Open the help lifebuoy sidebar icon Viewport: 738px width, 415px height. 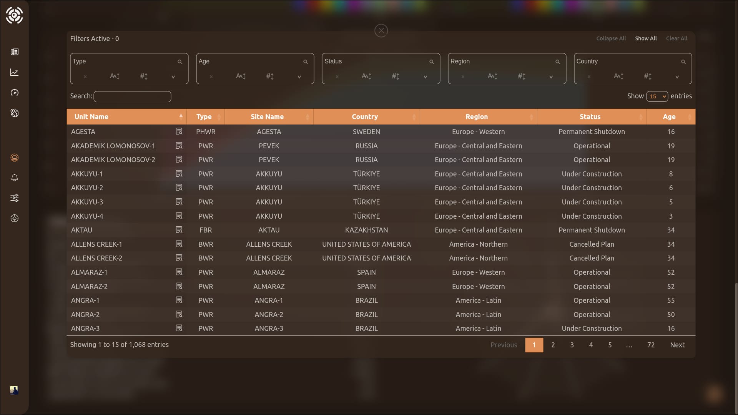point(15,218)
